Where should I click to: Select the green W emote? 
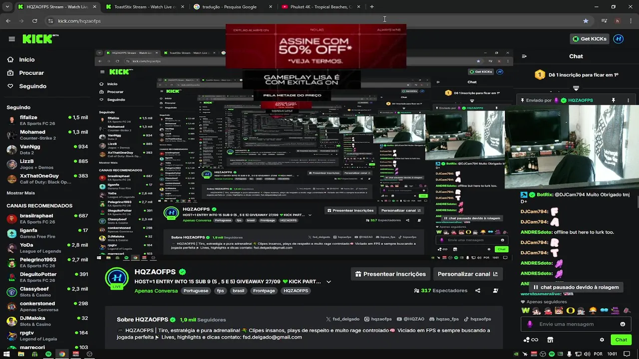click(x=526, y=311)
